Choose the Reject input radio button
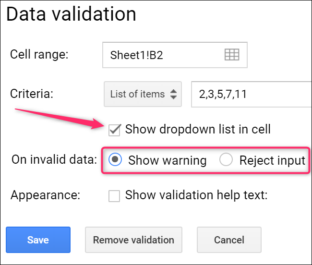The image size is (312, 265). [226, 160]
